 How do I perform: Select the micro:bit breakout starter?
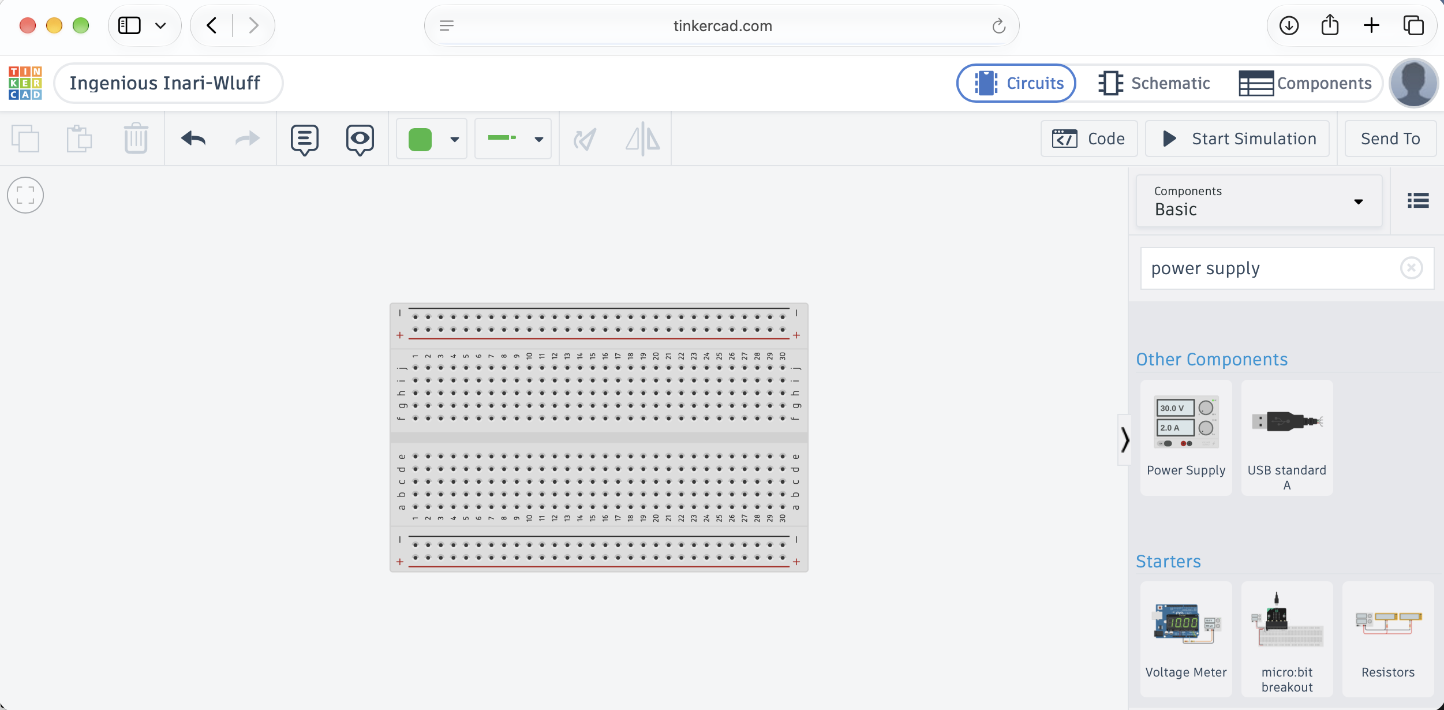(x=1287, y=639)
